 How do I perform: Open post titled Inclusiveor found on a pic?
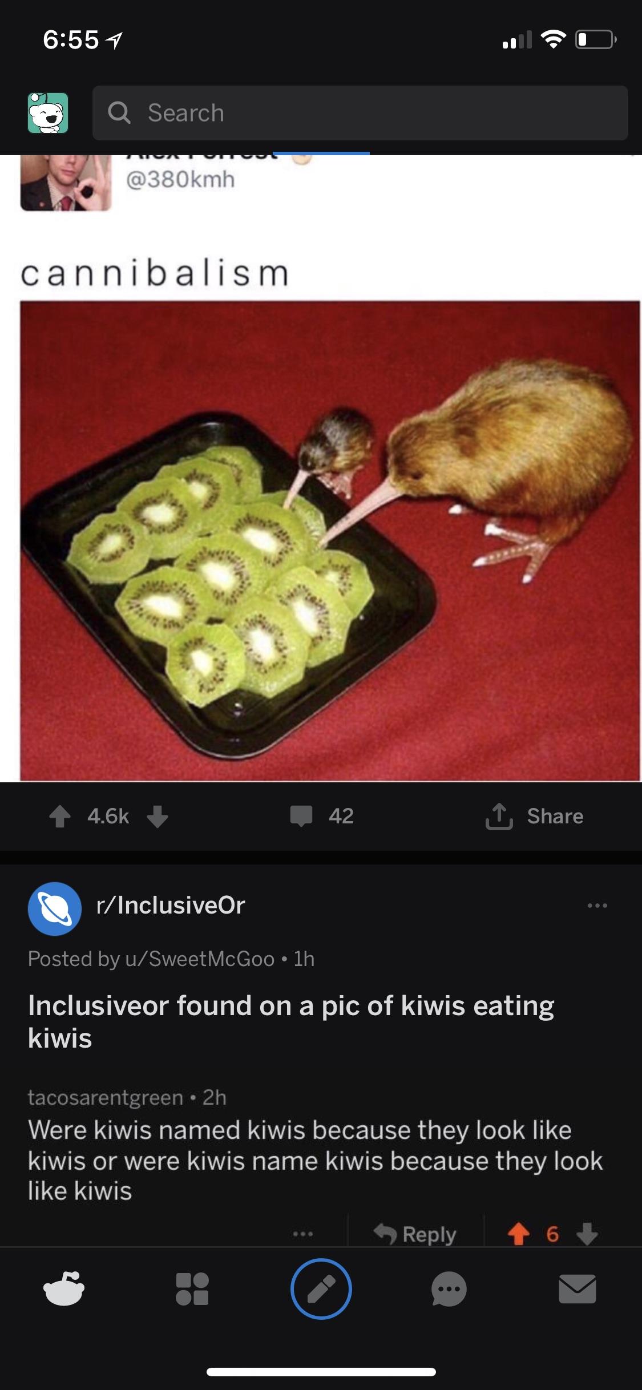pos(291,1021)
